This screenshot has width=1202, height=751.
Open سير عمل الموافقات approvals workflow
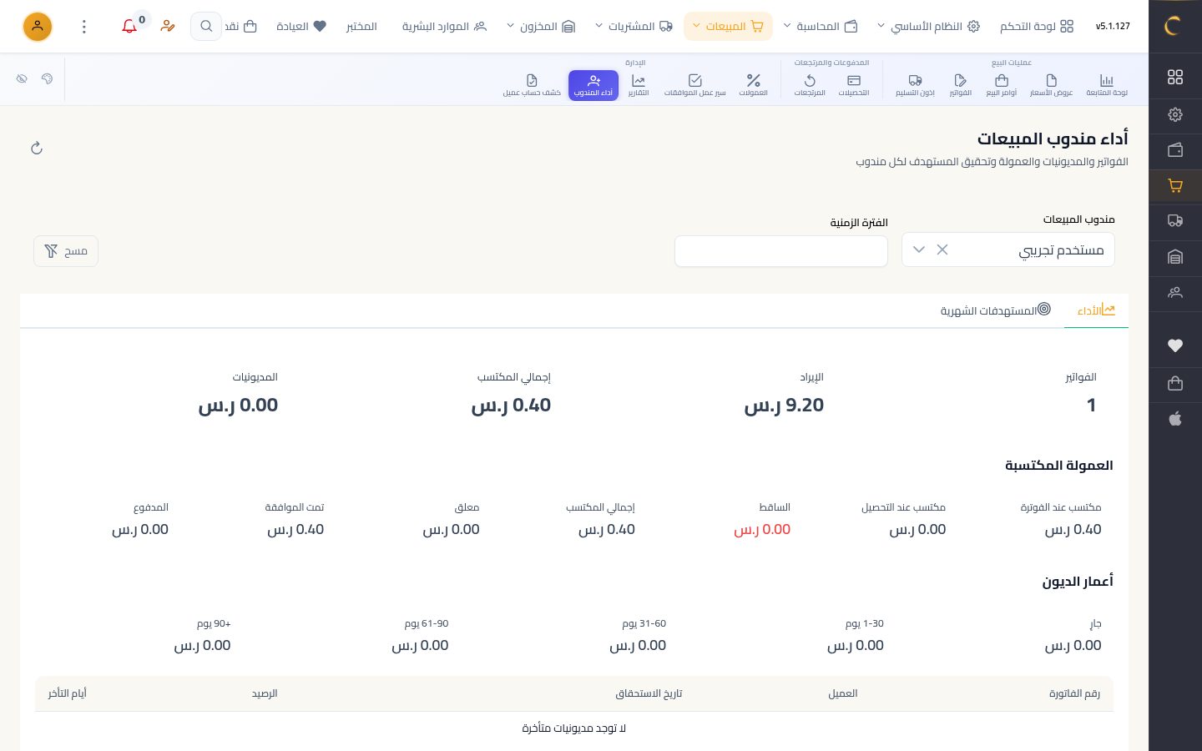(695, 85)
